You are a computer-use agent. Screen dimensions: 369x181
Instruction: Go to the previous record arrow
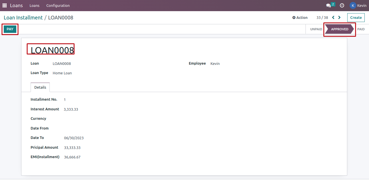click(333, 17)
